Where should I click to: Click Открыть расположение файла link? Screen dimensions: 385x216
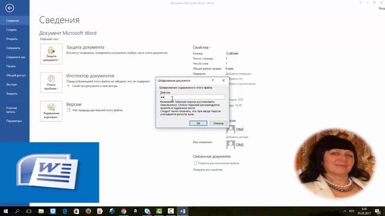(218, 163)
